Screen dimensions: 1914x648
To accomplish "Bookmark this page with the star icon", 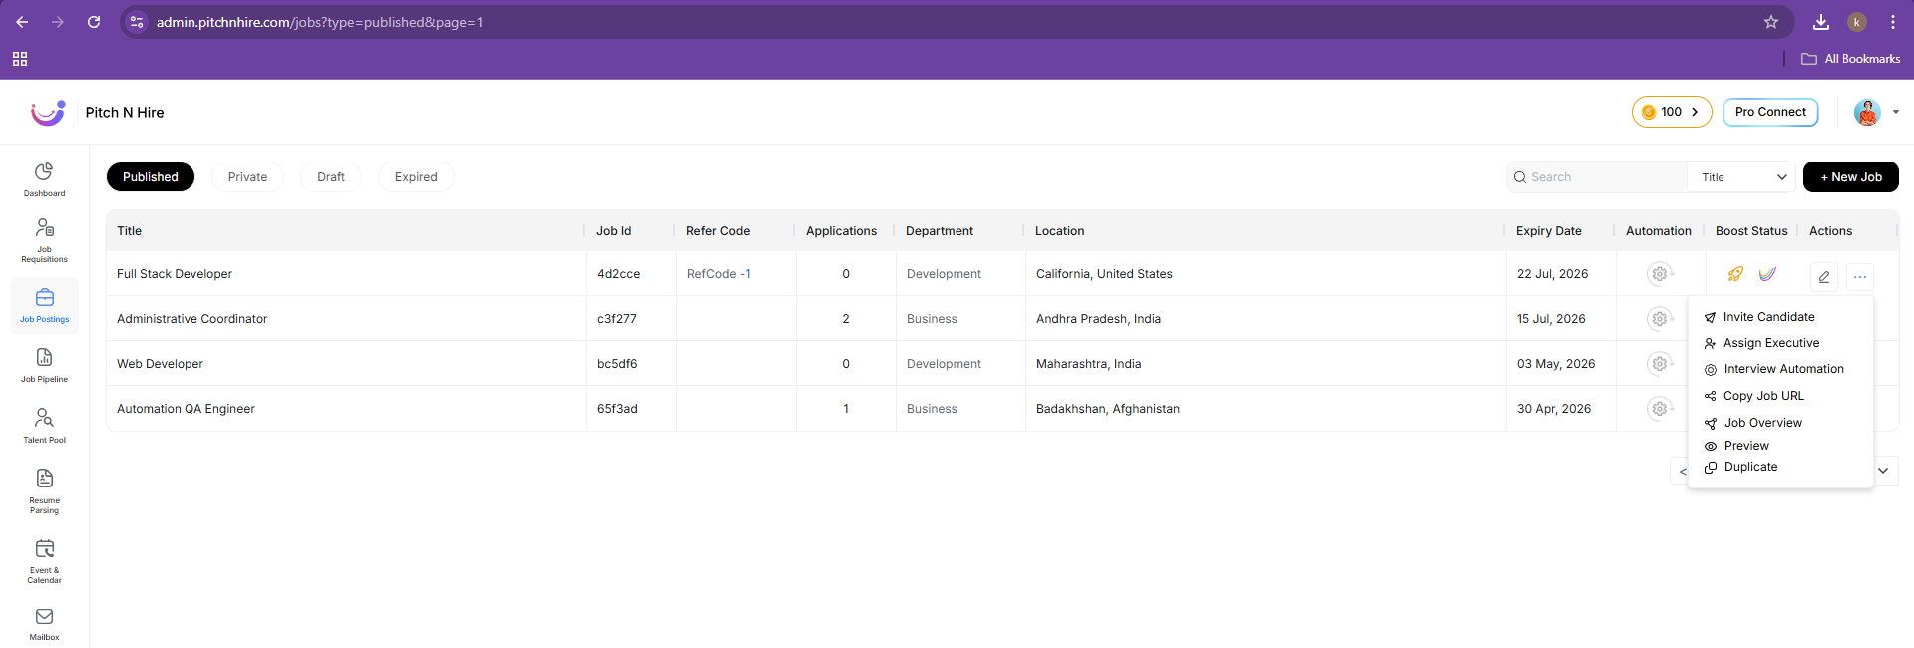I will (x=1771, y=22).
